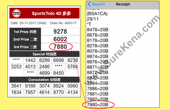The height and width of the screenshot is (110, 170).
Task: Select the 1st Prize number 9278
Action: pyautogui.click(x=60, y=32)
